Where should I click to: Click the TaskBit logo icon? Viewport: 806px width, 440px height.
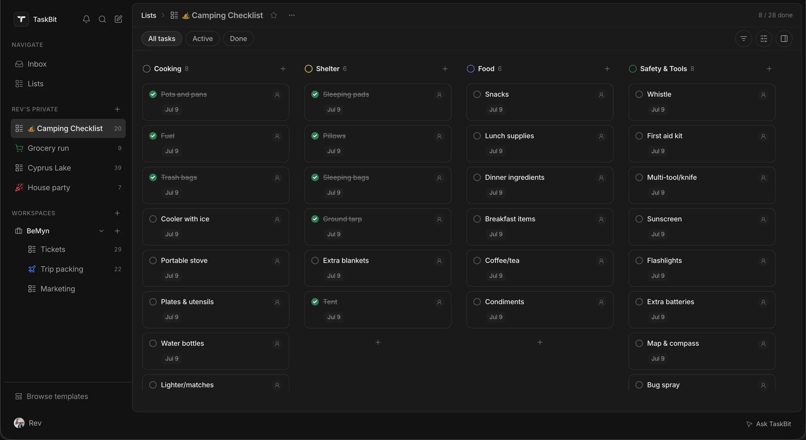click(21, 19)
